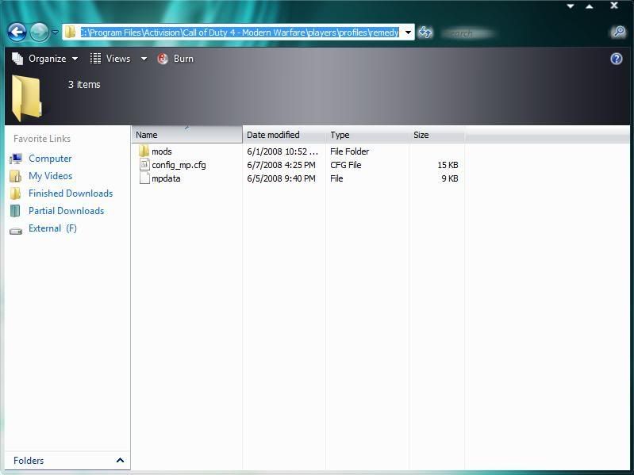Click the Partial Downloads teal folder icon
The width and height of the screenshot is (634, 475).
(x=15, y=211)
